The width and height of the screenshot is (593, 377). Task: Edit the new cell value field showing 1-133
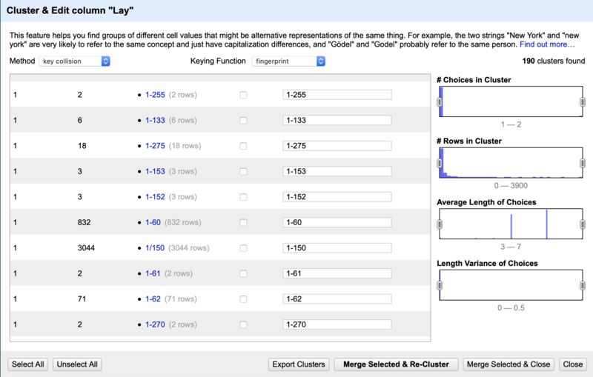click(337, 121)
